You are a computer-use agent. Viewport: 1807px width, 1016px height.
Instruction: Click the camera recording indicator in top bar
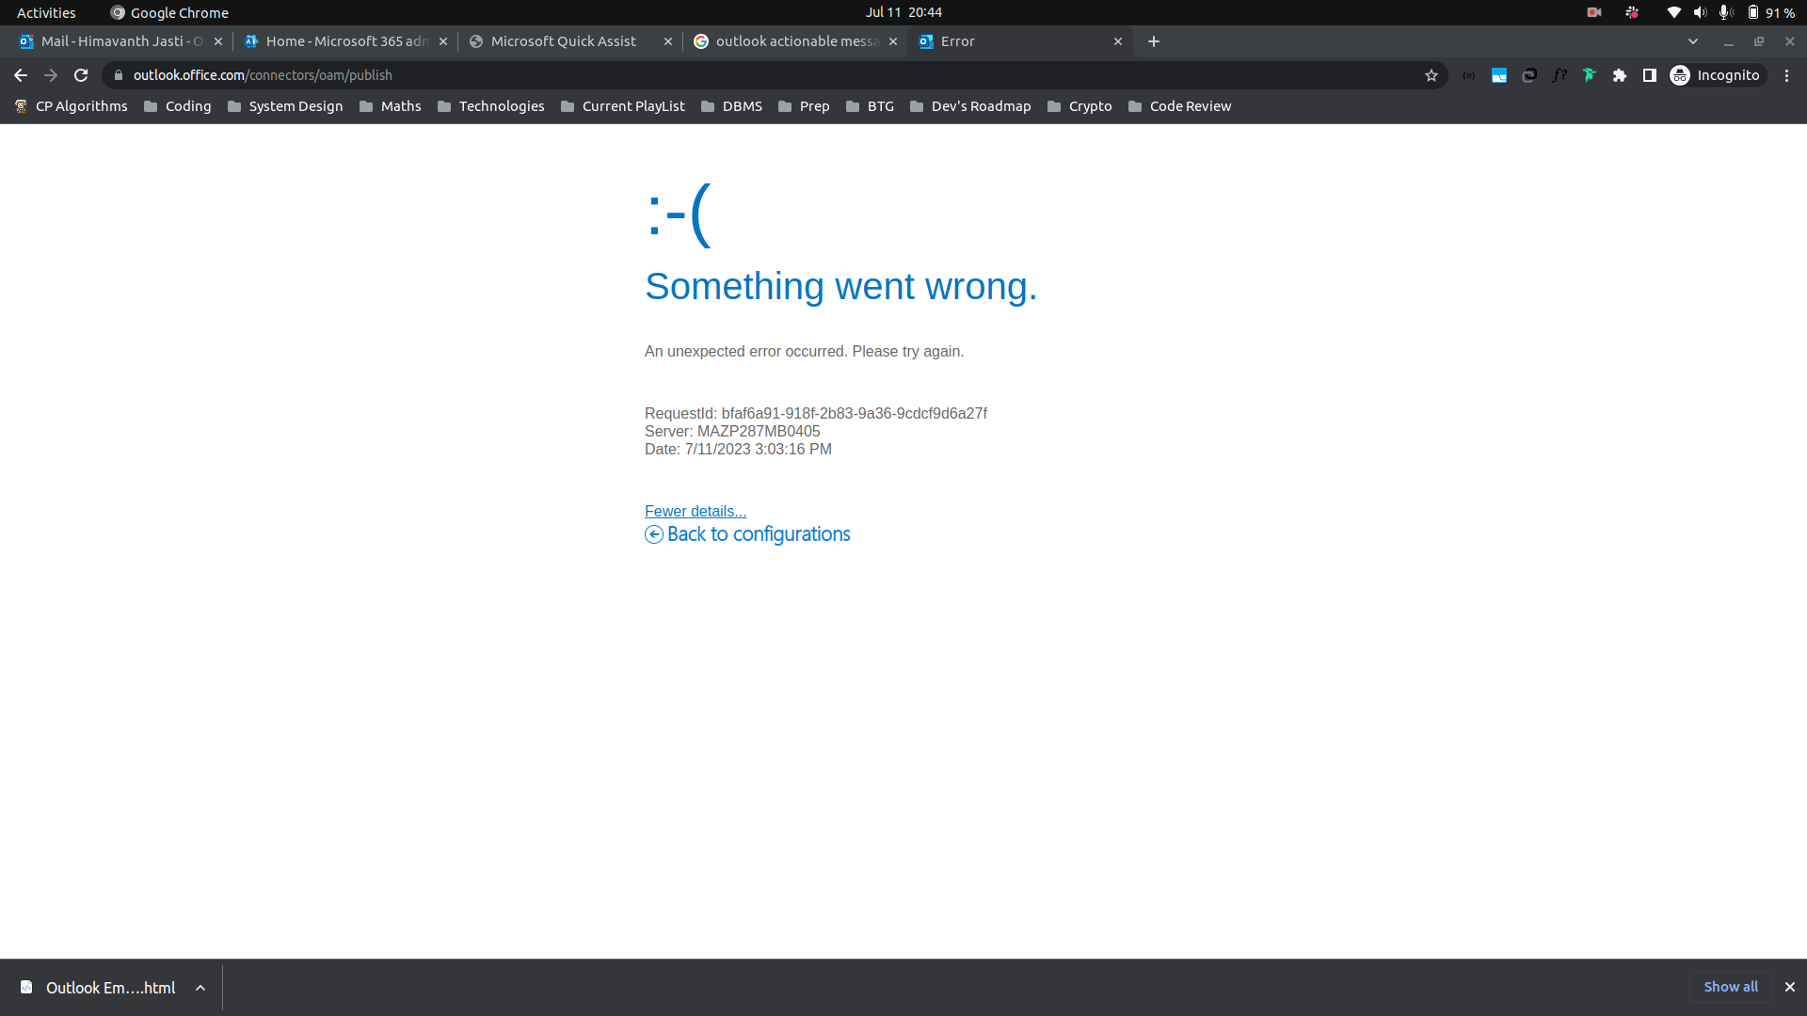click(1594, 12)
